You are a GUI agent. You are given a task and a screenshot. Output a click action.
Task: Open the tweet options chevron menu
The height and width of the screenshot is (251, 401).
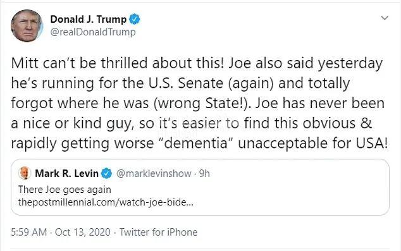[385, 18]
